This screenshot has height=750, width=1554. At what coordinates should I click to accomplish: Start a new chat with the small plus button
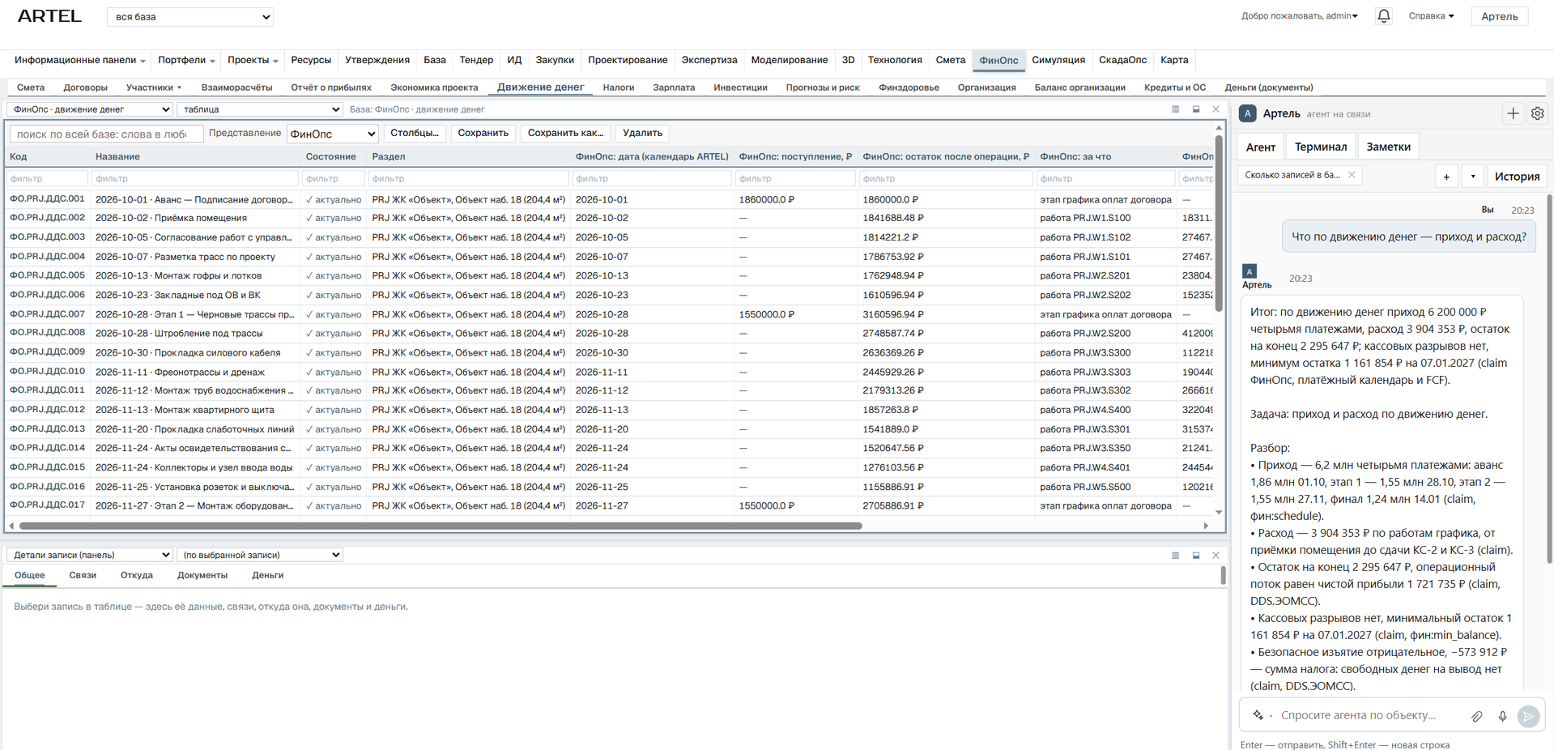1446,176
